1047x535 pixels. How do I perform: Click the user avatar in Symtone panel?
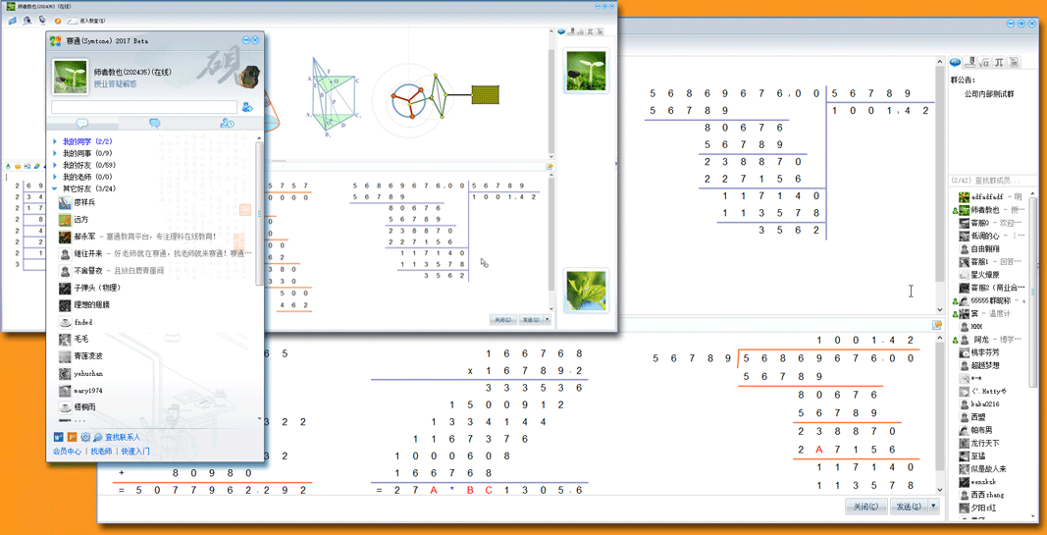(x=70, y=77)
